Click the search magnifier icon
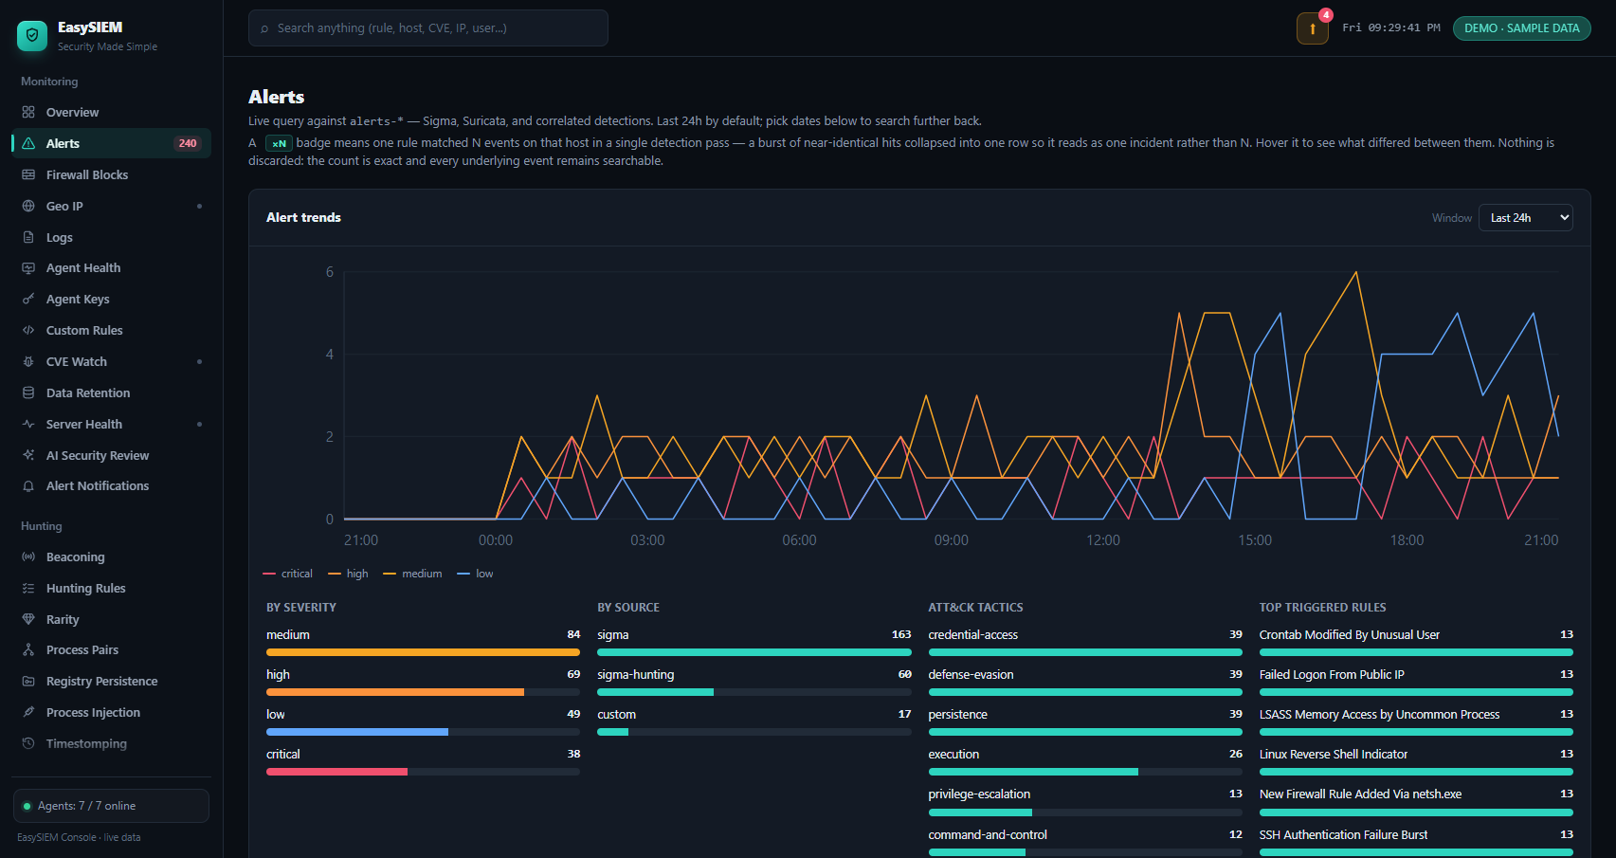 [264, 28]
